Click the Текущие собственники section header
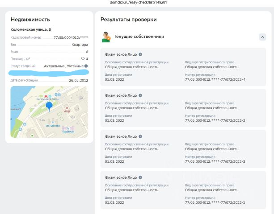The height and width of the screenshot is (214, 274). 139,37
